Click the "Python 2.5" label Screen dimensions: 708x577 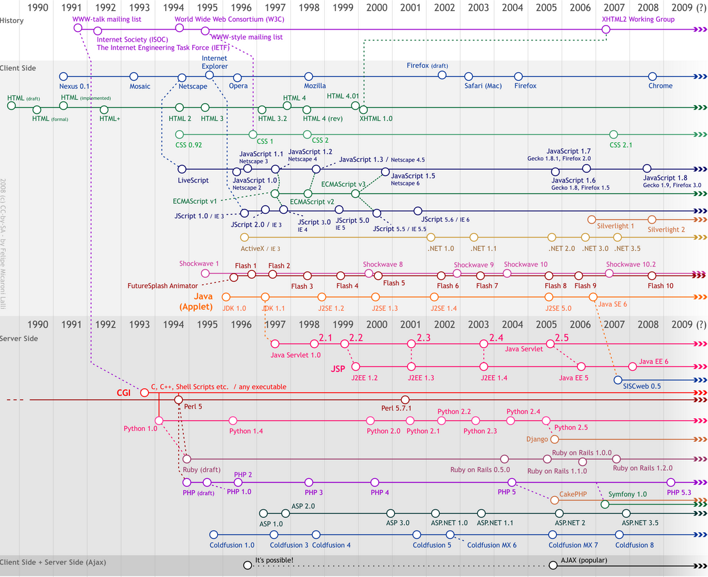pyautogui.click(x=571, y=428)
